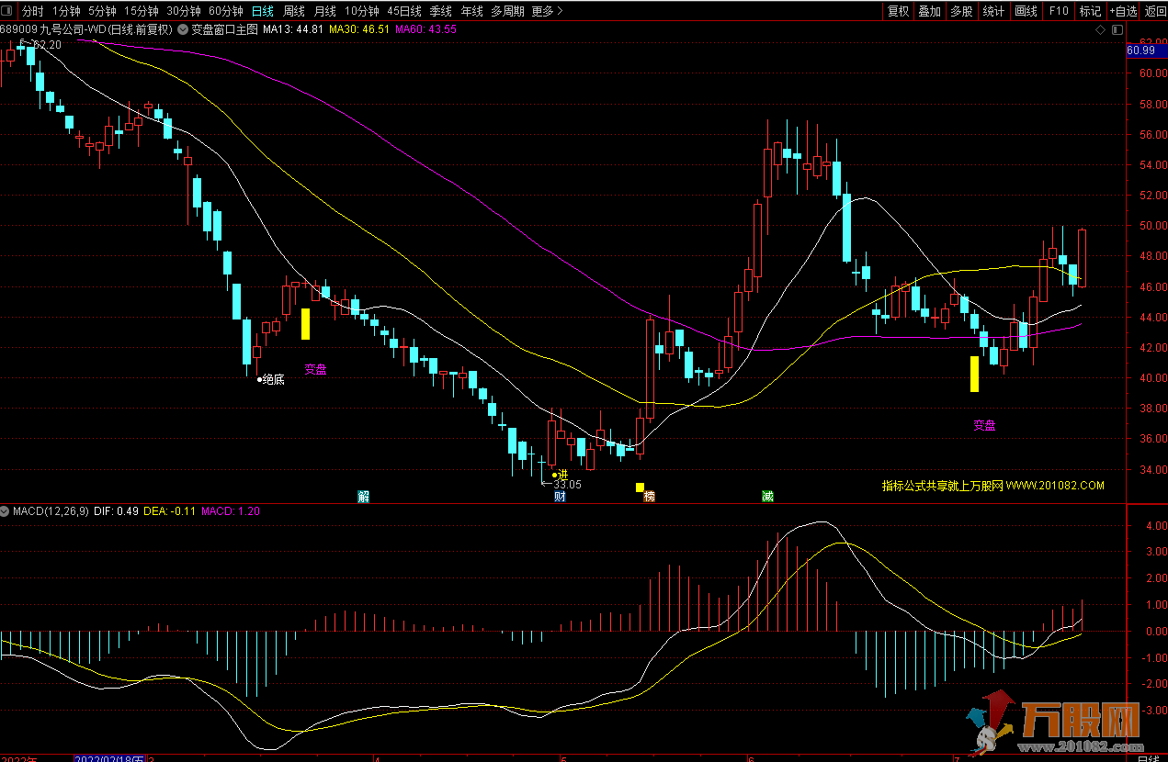The image size is (1168, 762).
Task: Click the DIF: 0.49 value
Action: pyautogui.click(x=116, y=511)
